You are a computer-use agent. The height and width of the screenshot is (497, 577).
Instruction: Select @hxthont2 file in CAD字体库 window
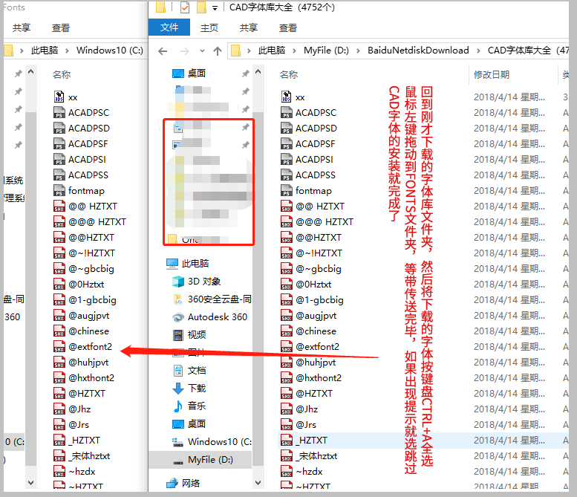tap(319, 377)
